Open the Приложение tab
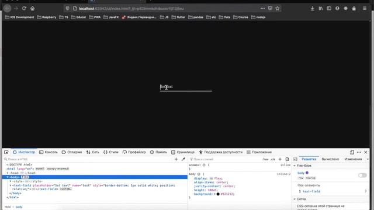374x210 pixels. coord(259,152)
